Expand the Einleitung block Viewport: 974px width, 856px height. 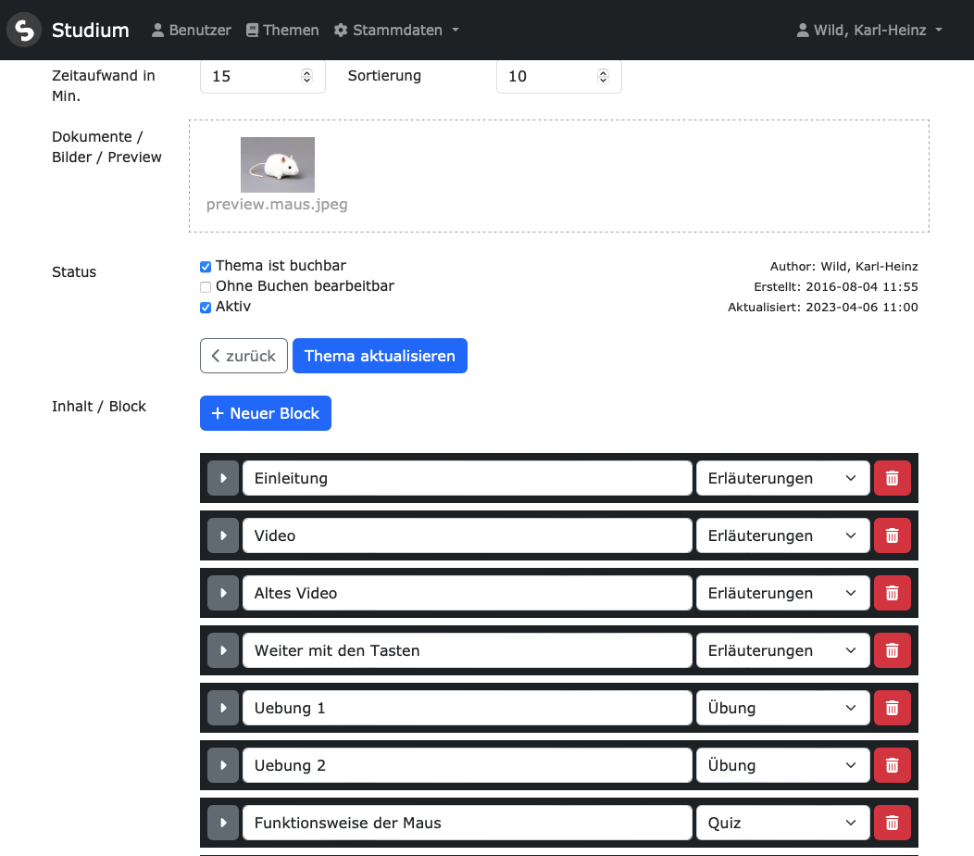pyautogui.click(x=222, y=478)
